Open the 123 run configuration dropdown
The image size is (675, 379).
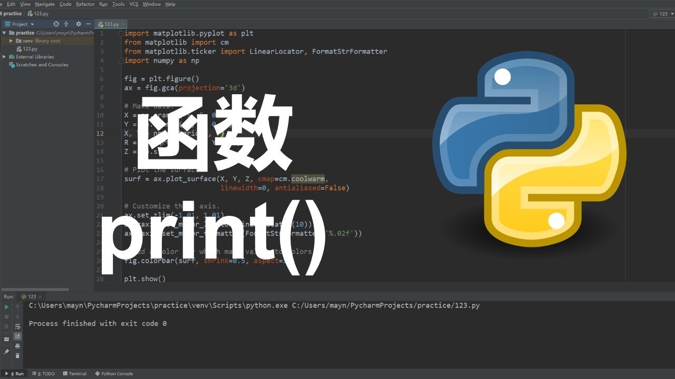(x=663, y=14)
